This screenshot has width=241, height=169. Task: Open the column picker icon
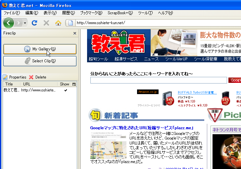tap(74, 84)
